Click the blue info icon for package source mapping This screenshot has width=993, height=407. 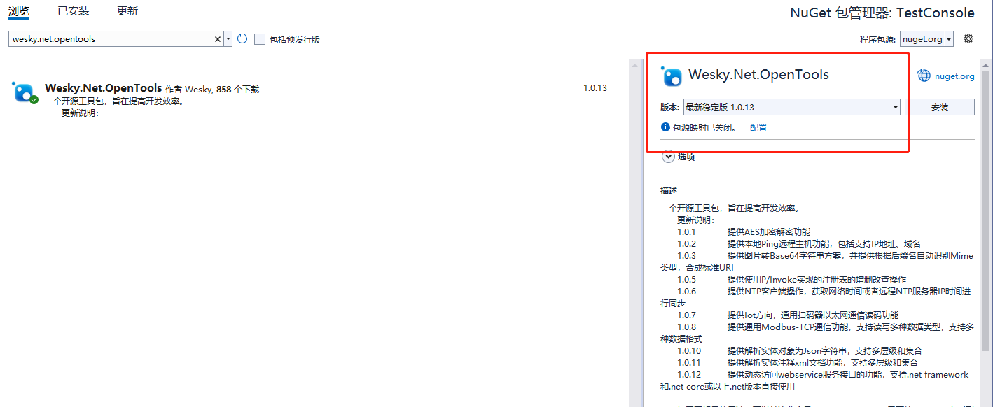pos(665,127)
